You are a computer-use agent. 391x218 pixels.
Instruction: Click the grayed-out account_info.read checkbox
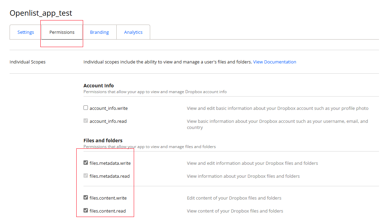pos(86,120)
